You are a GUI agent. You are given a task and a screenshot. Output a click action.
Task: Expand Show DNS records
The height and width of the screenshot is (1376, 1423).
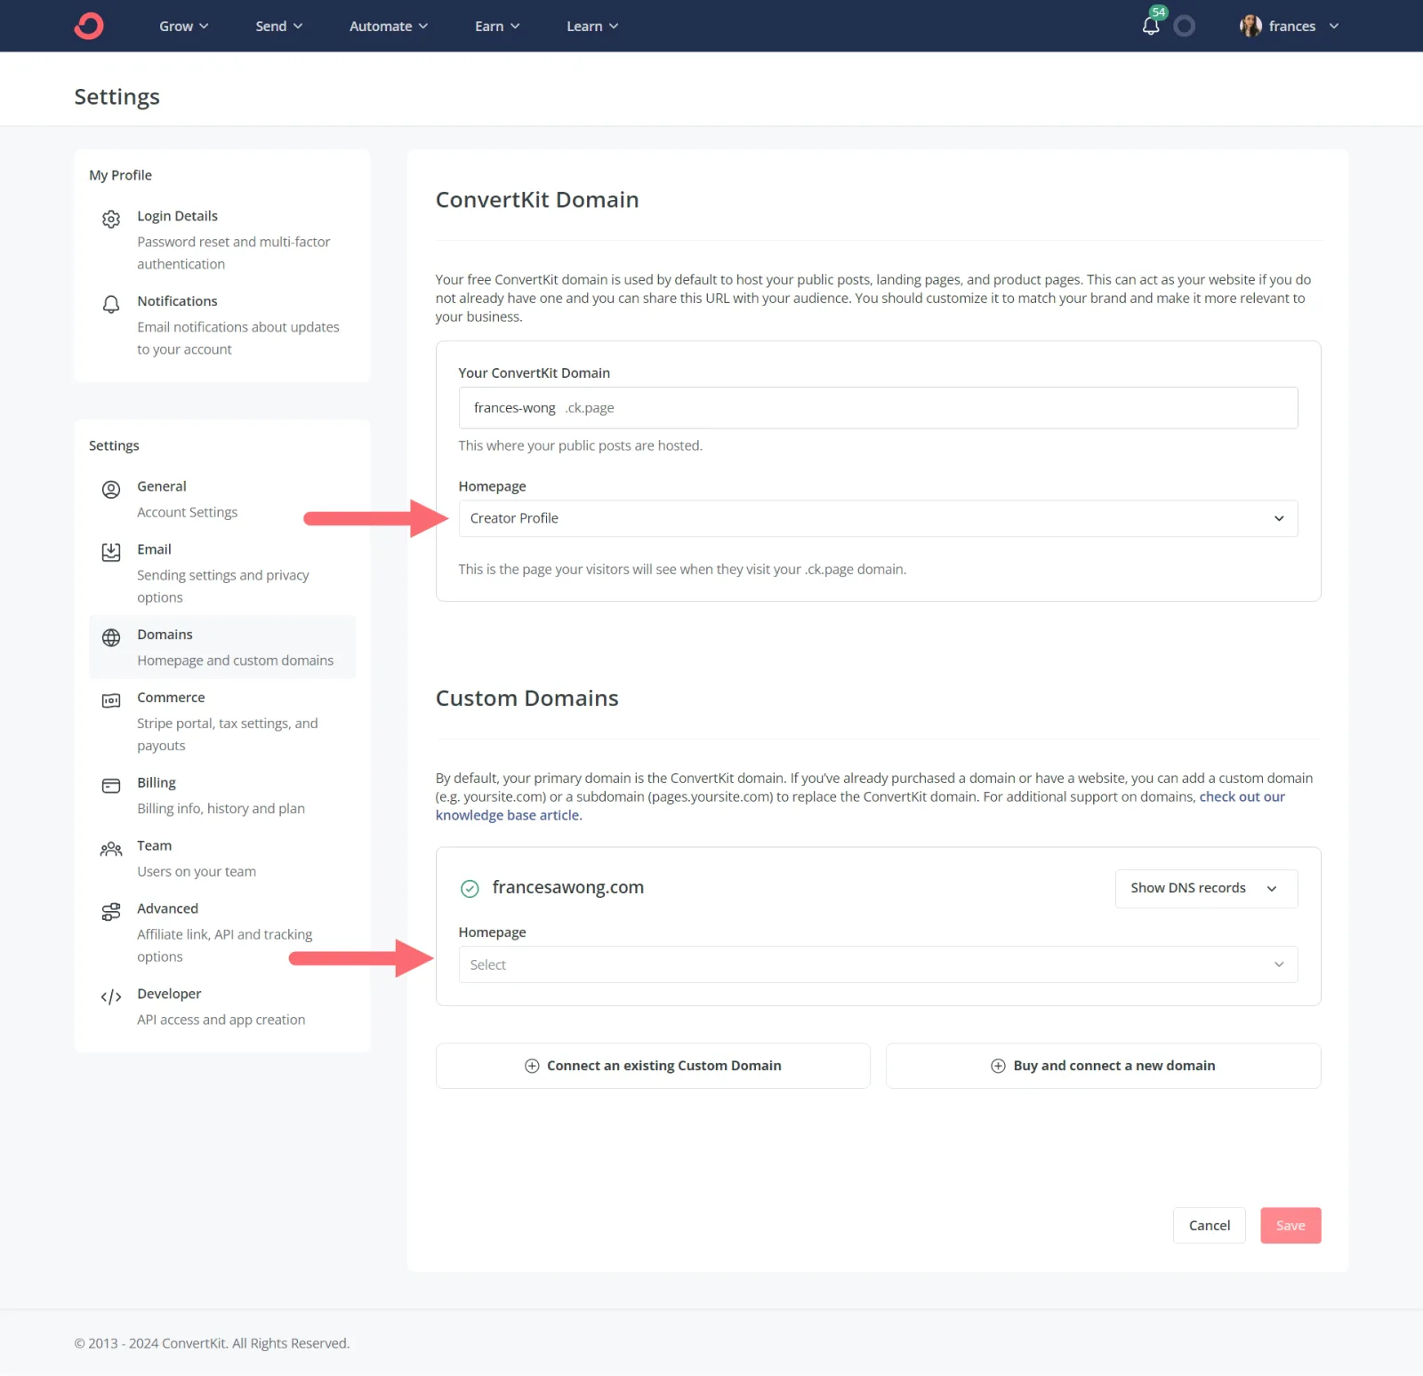[1205, 888]
